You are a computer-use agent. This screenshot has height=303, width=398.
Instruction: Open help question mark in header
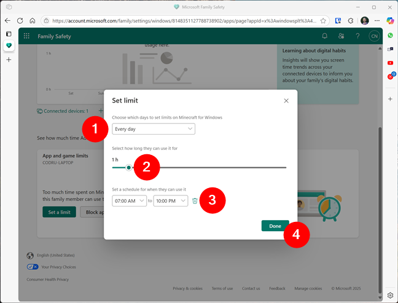[357, 36]
